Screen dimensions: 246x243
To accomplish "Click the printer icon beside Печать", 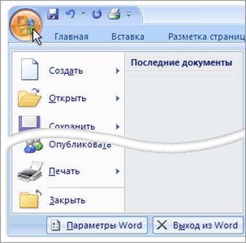I will pos(30,171).
